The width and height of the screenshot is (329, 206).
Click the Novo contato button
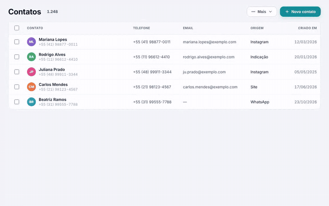click(300, 12)
